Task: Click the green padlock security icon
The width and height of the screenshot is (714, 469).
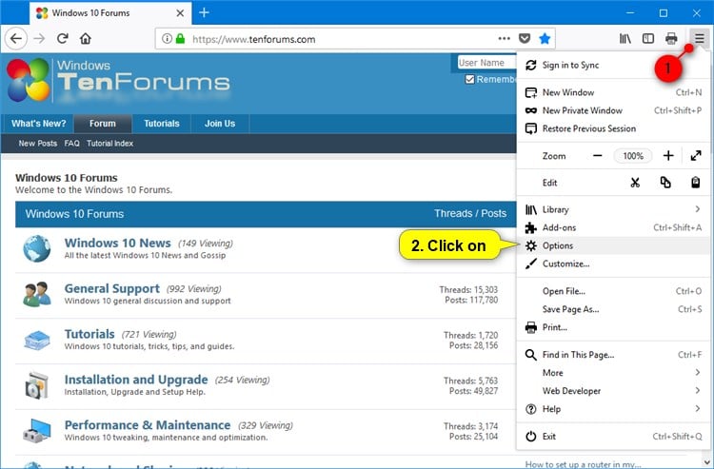Action: (x=180, y=39)
